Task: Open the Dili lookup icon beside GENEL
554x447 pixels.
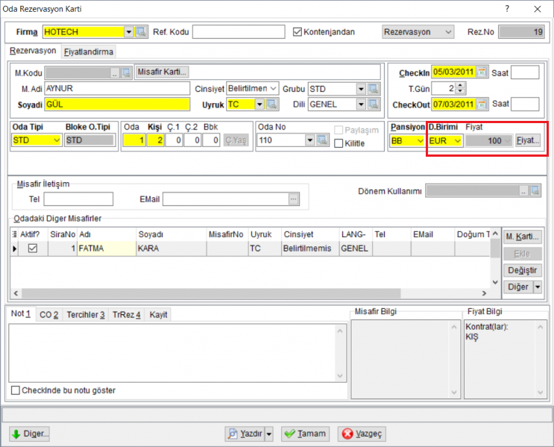Action: click(374, 104)
